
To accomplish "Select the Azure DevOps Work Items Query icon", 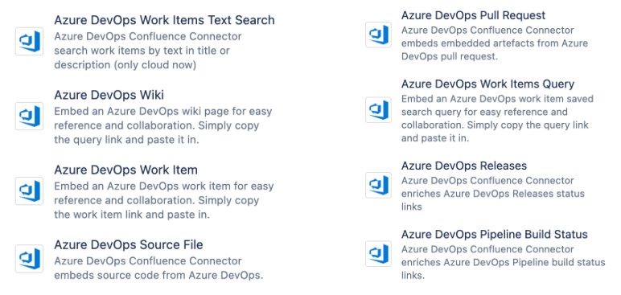I will tap(378, 109).
